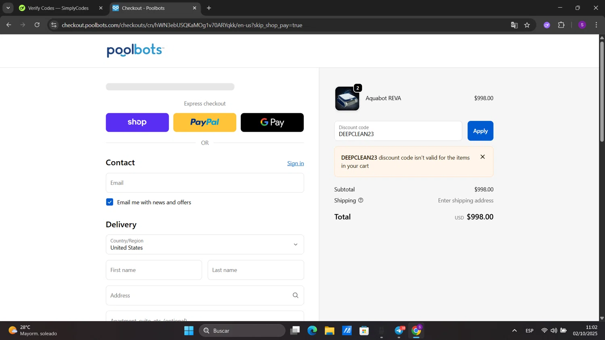The width and height of the screenshot is (605, 340).
Task: Open Telegram from the taskbar
Action: [x=399, y=331]
